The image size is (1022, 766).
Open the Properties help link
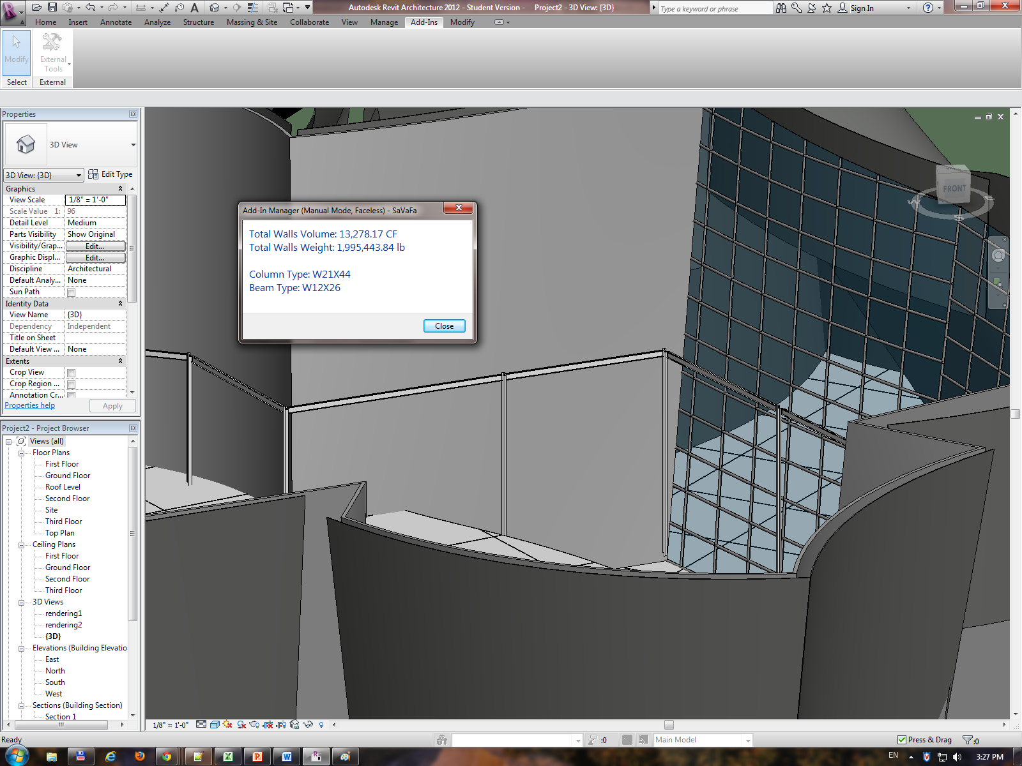pyautogui.click(x=29, y=405)
